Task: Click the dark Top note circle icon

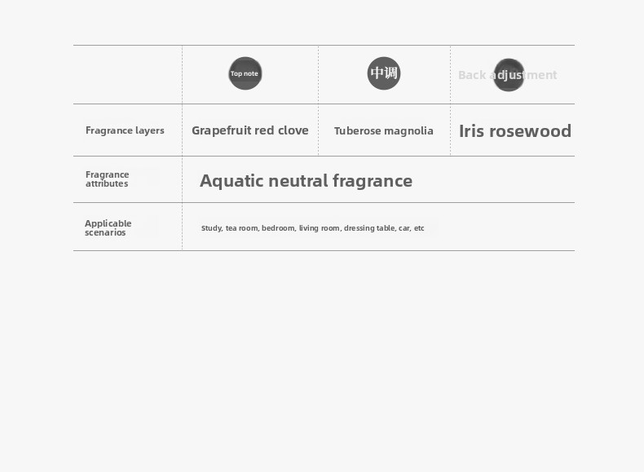Action: tap(245, 73)
